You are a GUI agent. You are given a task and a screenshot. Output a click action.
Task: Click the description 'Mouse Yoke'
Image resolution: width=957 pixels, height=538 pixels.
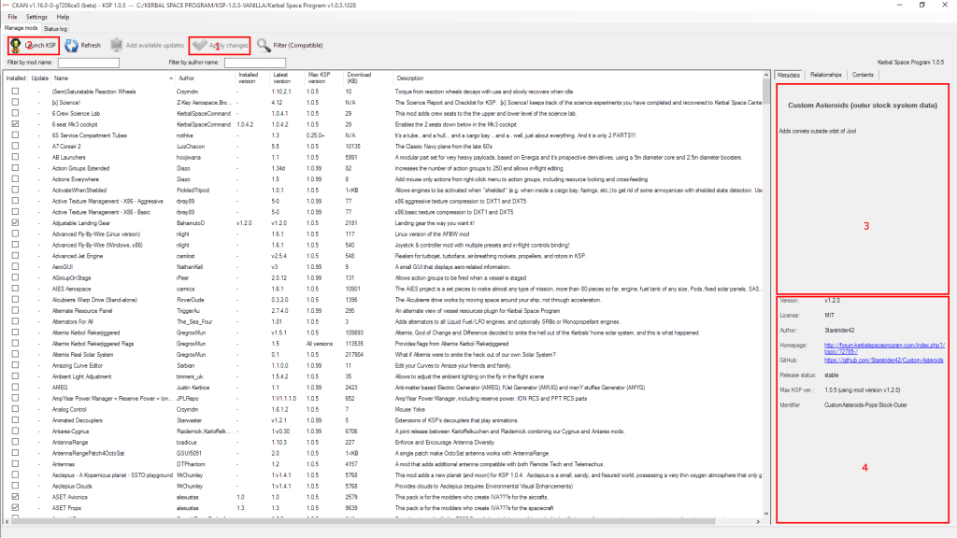(x=409, y=409)
